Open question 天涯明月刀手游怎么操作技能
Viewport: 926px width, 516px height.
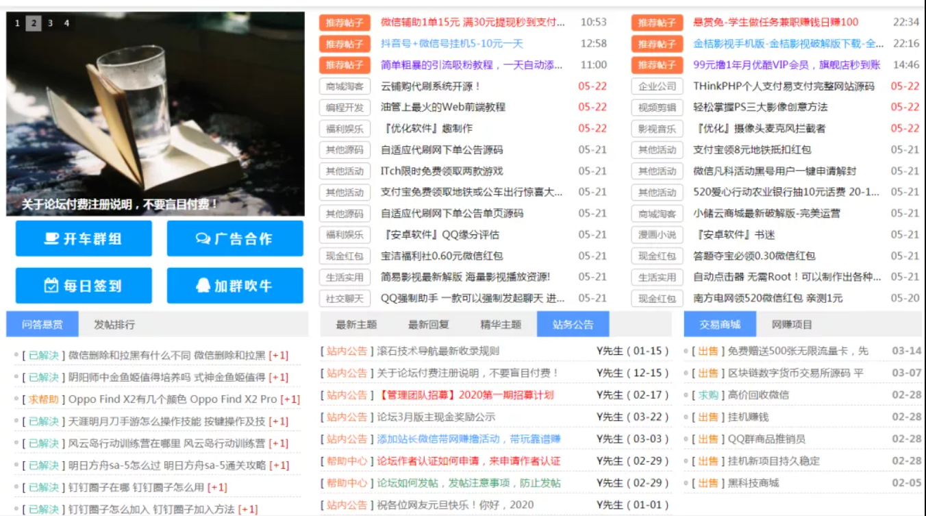click(166, 421)
